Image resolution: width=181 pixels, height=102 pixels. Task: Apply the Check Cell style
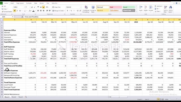pyautogui.click(x=129, y=10)
